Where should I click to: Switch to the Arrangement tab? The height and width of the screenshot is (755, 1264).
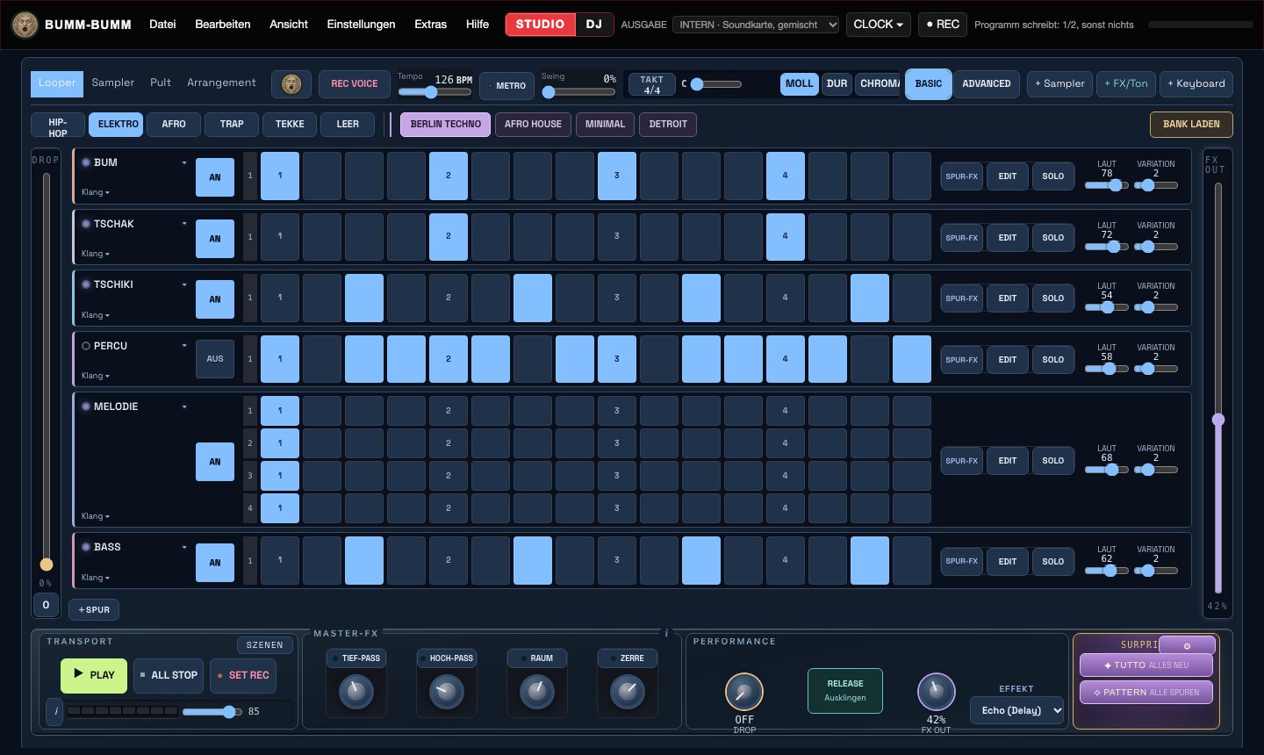(x=221, y=83)
